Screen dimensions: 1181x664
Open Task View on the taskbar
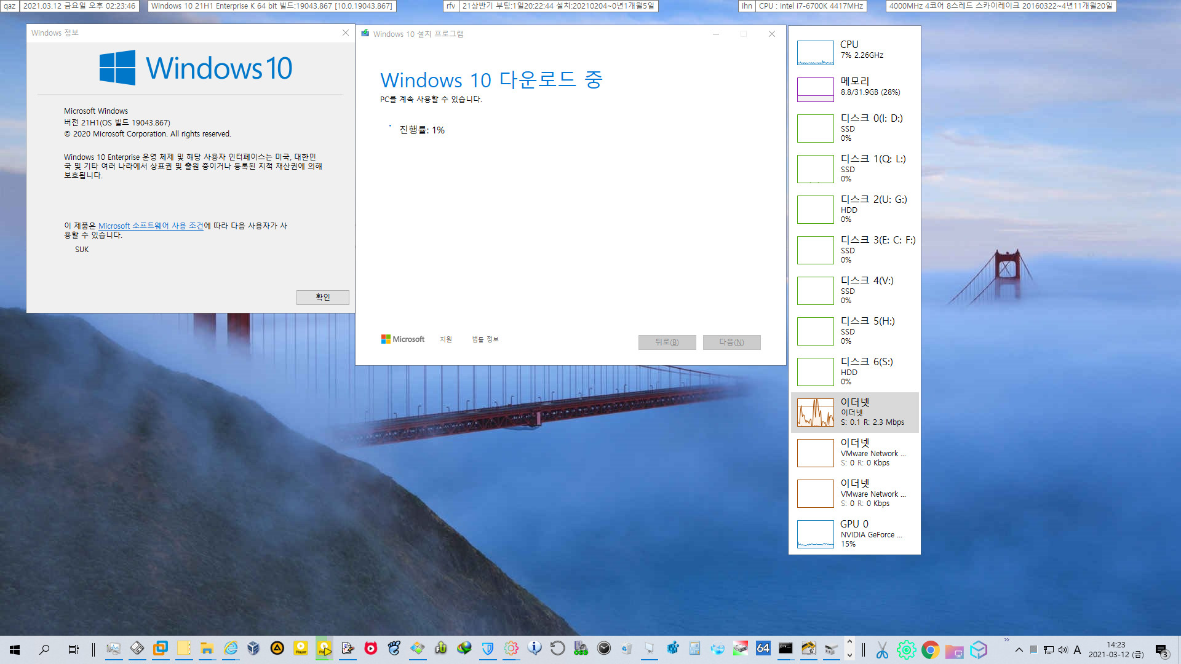(73, 649)
